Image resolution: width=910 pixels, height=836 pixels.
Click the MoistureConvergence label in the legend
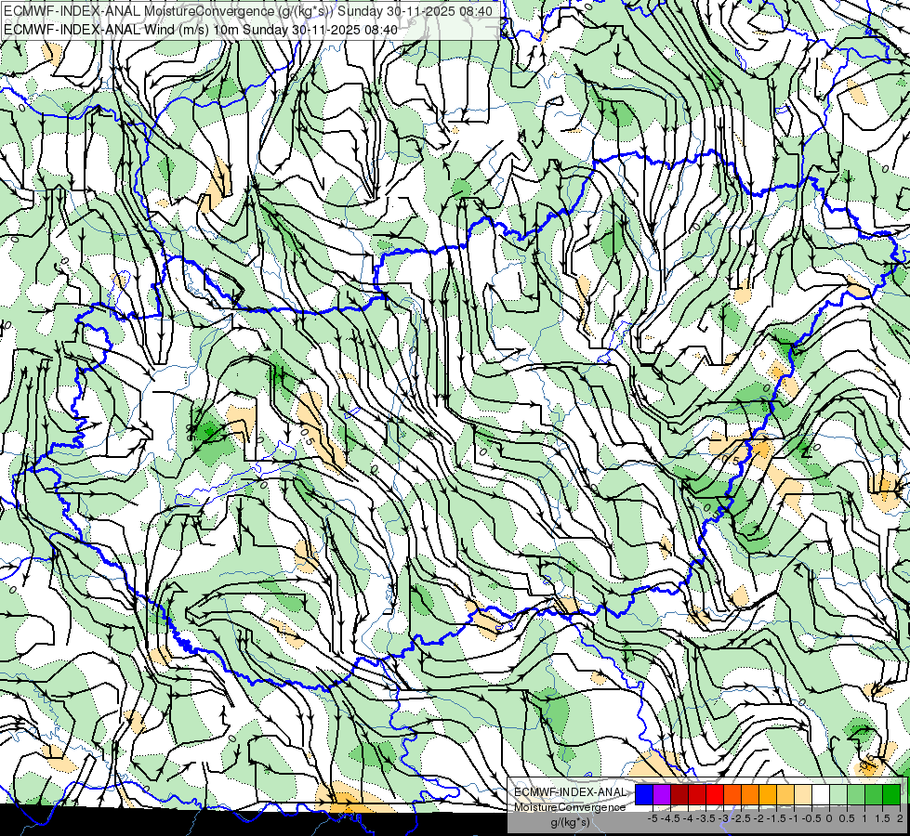[570, 807]
